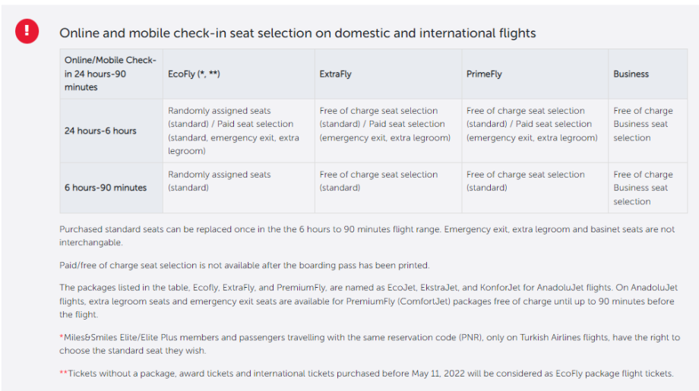Select the ExtraFly column header
699x391 pixels.
click(335, 74)
